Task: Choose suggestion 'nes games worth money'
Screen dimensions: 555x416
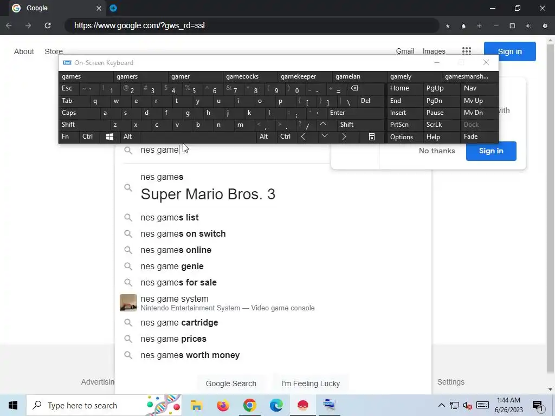Action: point(190,355)
